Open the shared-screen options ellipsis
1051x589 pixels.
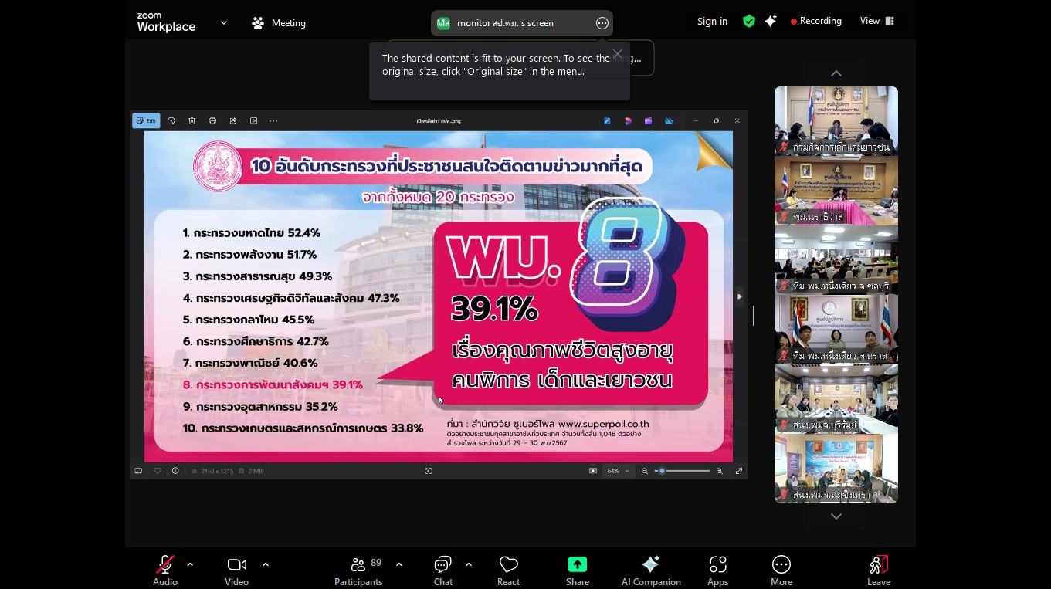pos(602,23)
